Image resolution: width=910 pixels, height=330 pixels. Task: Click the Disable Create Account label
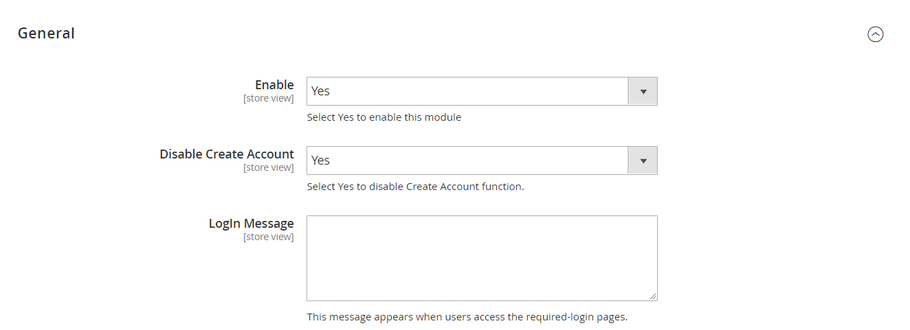click(227, 154)
